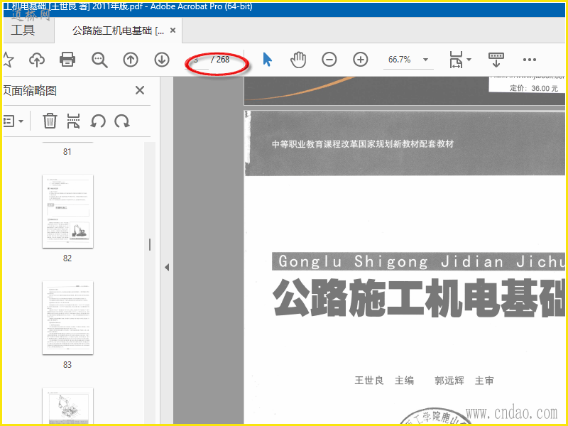Click the 66.7% zoom value field
The width and height of the screenshot is (568, 426).
[400, 60]
